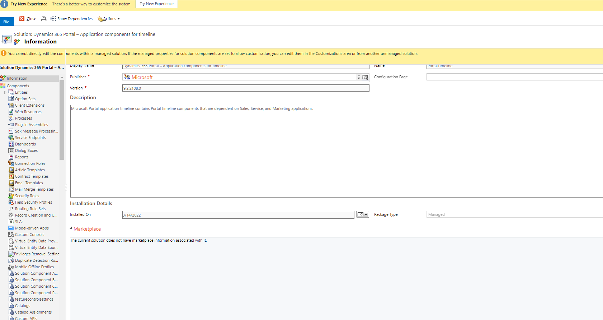
Task: Click the Plug-in Assemblies icon
Action: 11,125
